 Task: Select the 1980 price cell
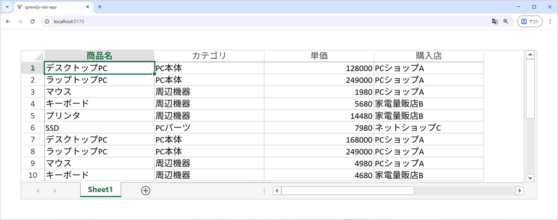(x=319, y=92)
